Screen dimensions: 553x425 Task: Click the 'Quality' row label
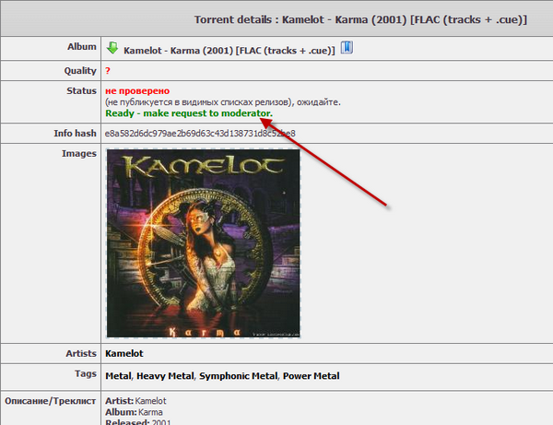(x=80, y=71)
